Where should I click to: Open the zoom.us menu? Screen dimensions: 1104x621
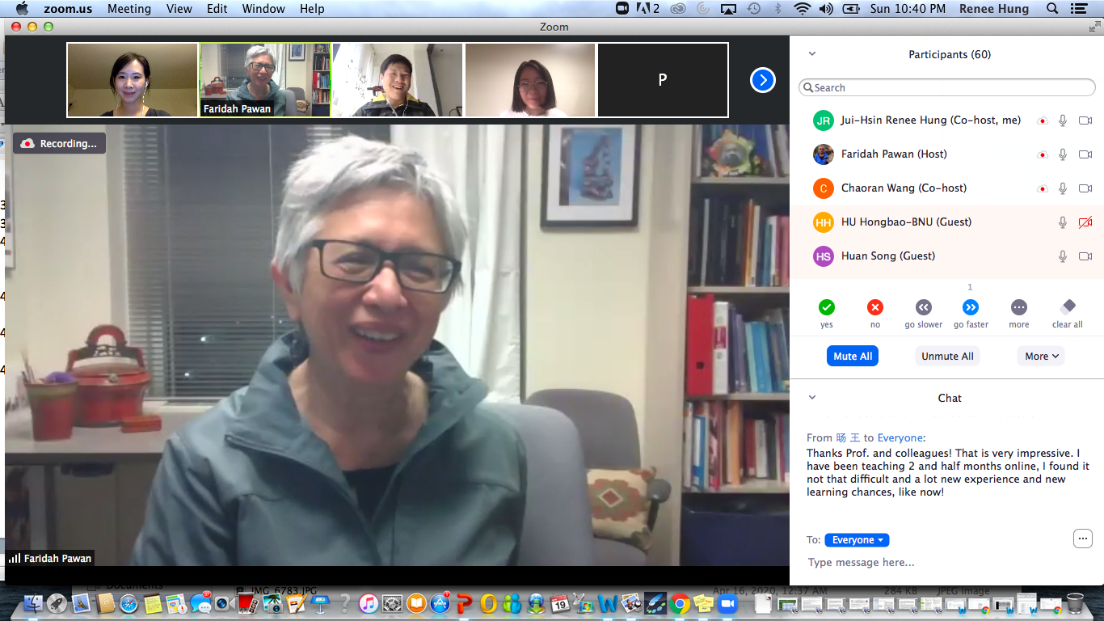coord(70,9)
